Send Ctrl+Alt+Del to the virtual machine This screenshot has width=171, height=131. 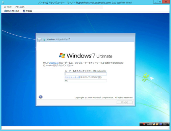[x=12, y=11]
